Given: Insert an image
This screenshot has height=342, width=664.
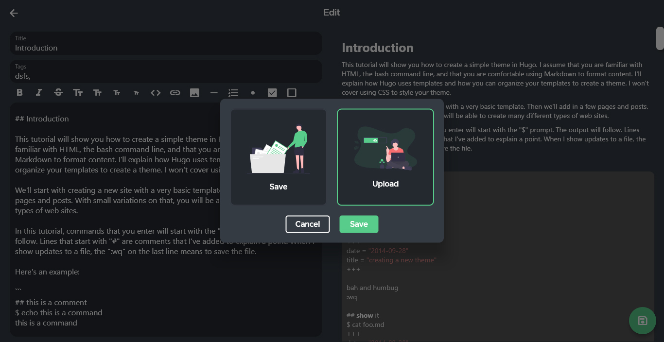Looking at the screenshot, I should (x=194, y=93).
